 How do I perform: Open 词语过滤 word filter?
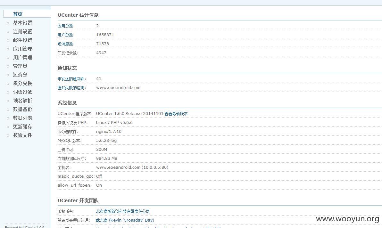pos(22,92)
